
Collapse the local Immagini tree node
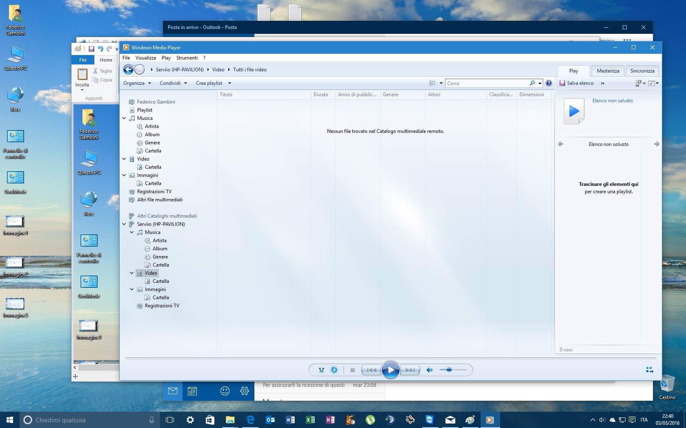pos(124,175)
